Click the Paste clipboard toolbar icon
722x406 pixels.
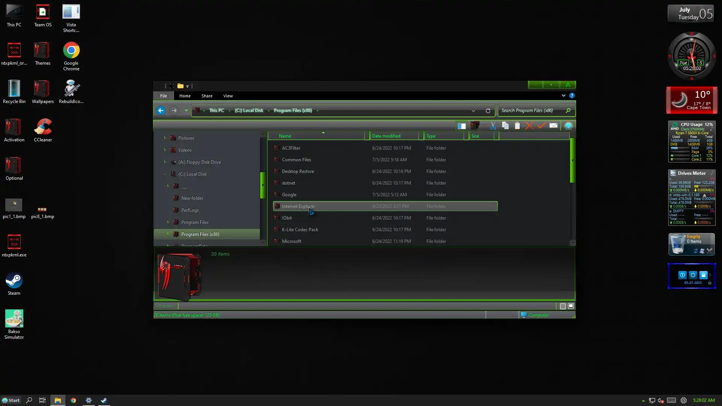pyautogui.click(x=517, y=126)
